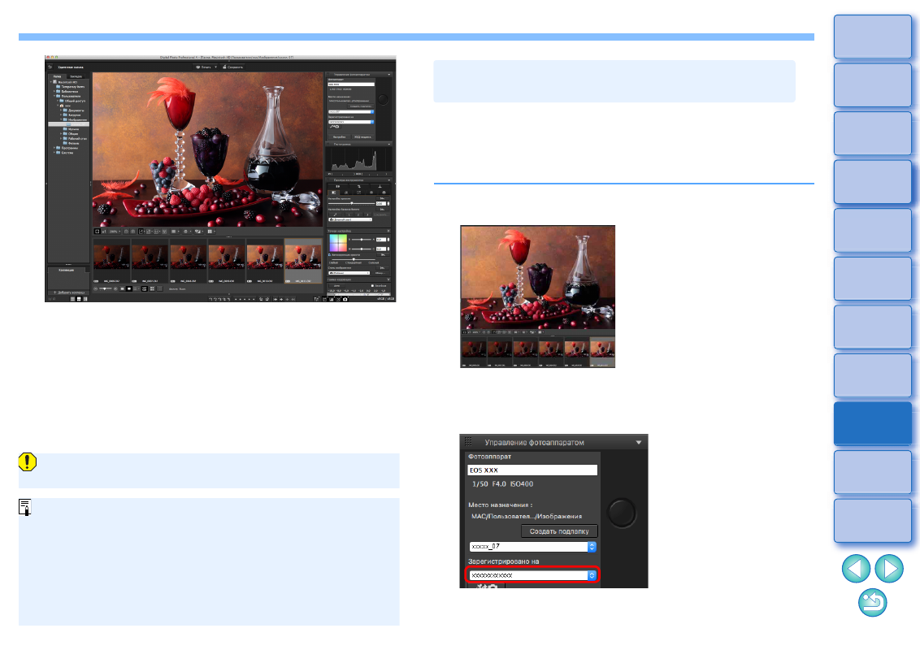Screen dimensions: 920x650
Task: Collapse enlarged Управление фотоаппаратом panel with its triangle
Action: (639, 442)
